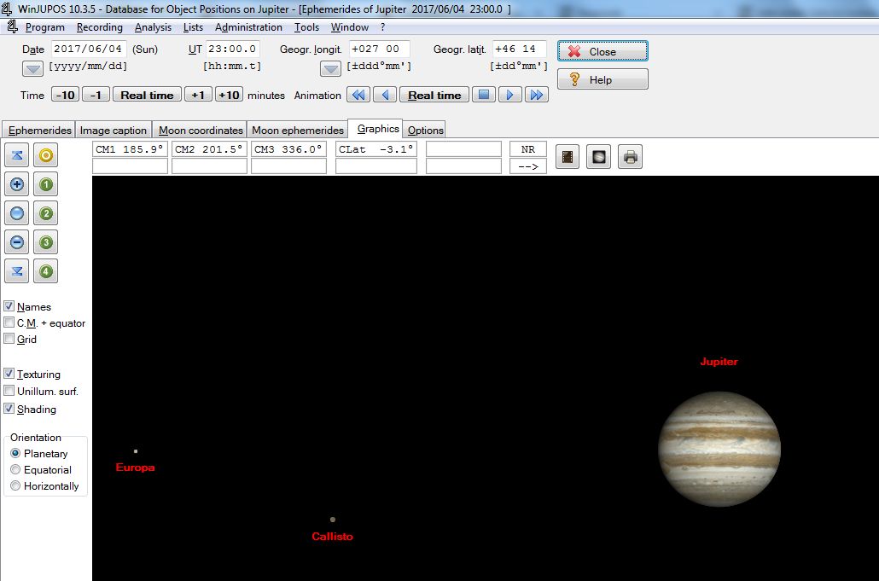Toggle the Shading checkbox

point(9,409)
